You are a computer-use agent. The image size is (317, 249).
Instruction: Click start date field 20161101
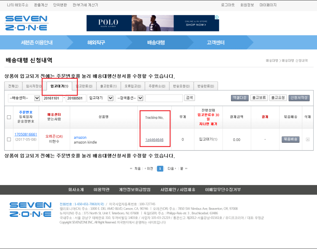tap(52, 98)
